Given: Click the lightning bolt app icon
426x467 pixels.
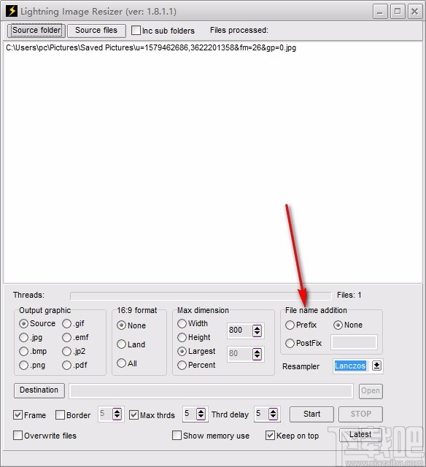Looking at the screenshot, I should [12, 12].
